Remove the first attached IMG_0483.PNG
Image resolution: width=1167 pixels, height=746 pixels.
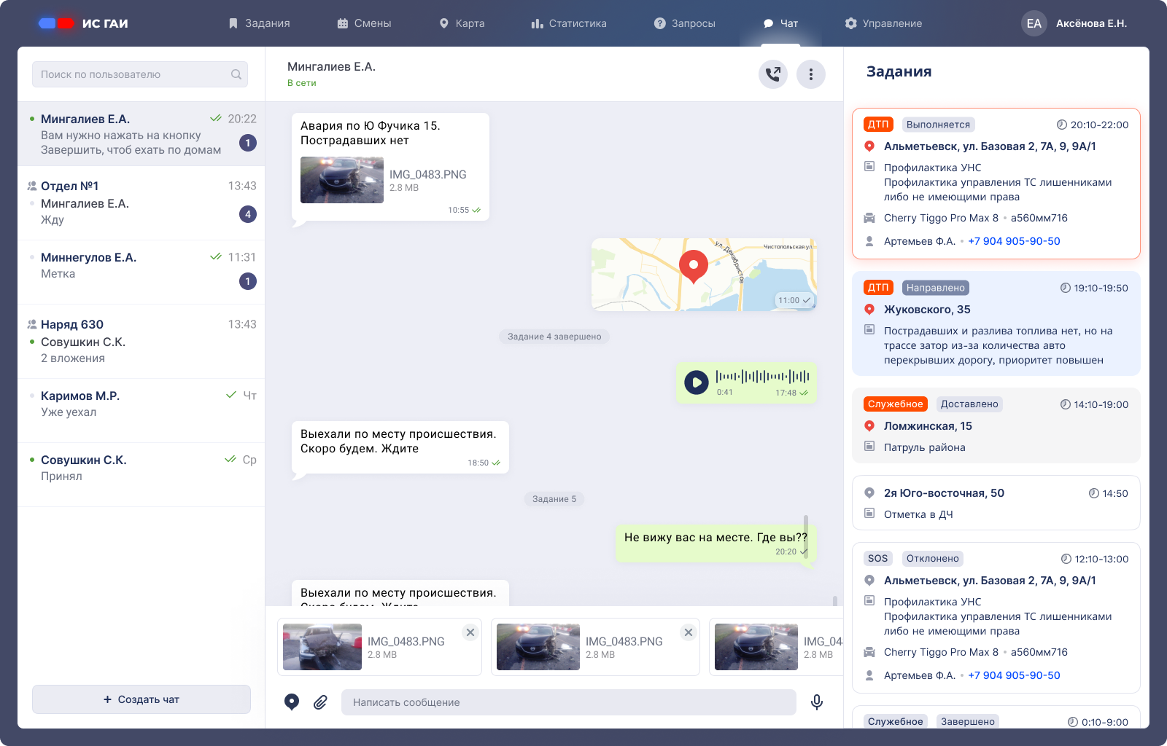click(470, 632)
